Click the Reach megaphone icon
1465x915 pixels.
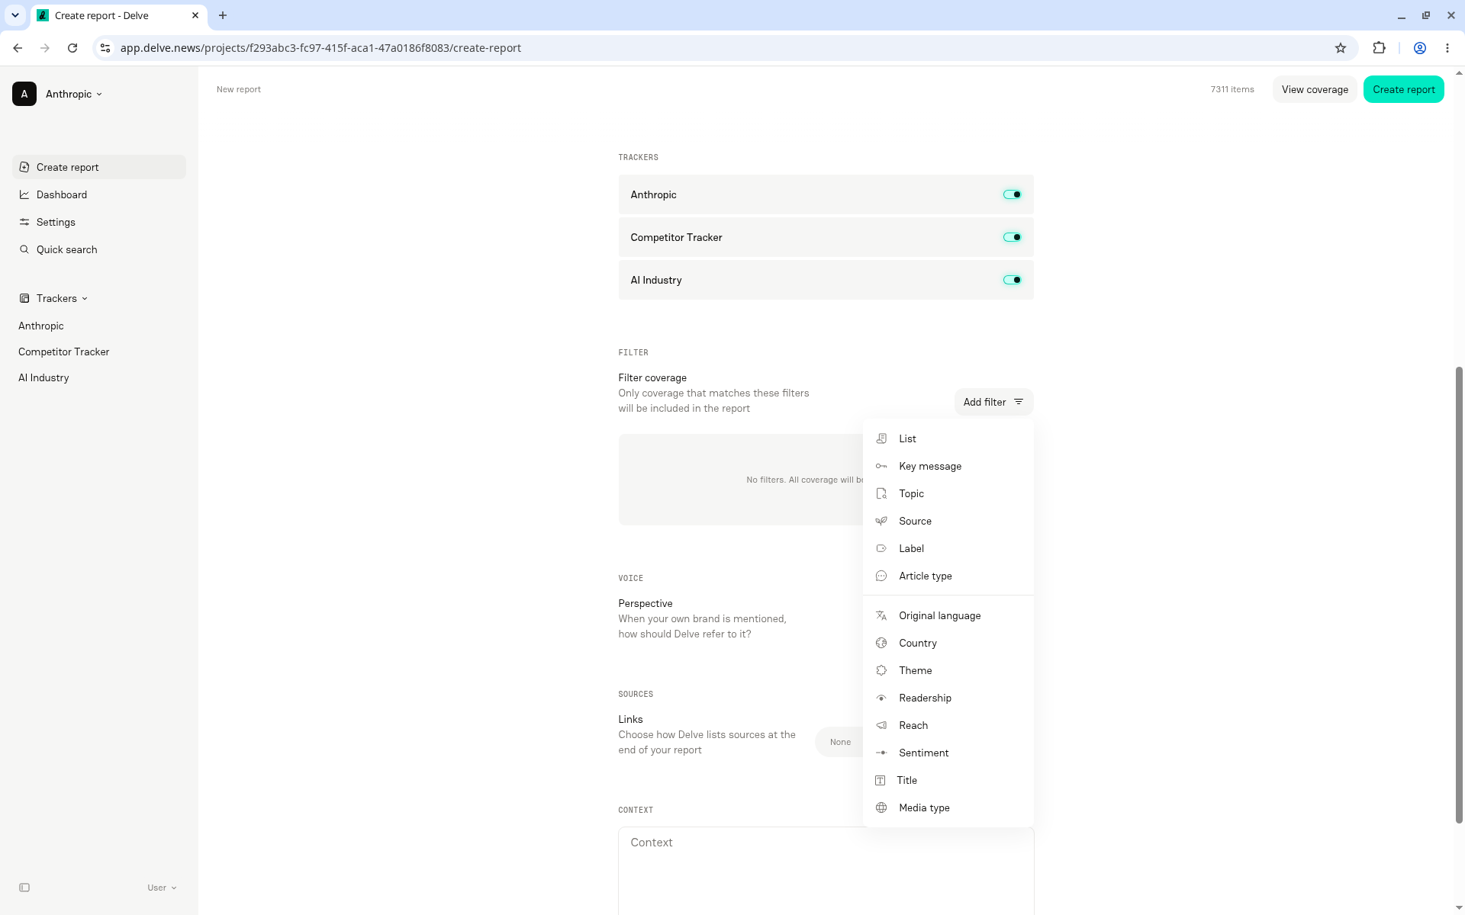(x=881, y=725)
